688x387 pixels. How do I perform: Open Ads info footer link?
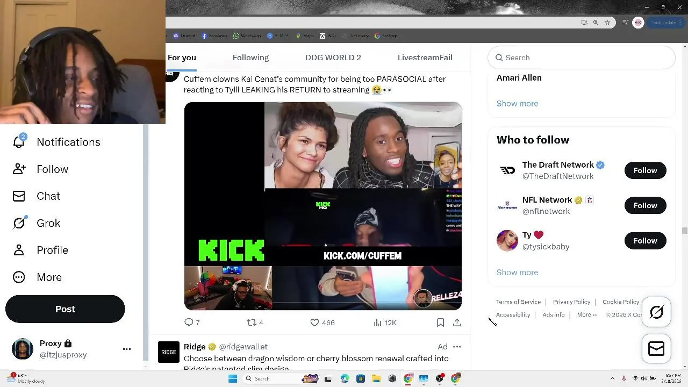554,315
